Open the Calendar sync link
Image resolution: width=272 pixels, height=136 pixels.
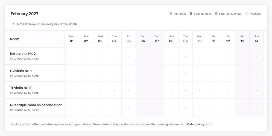coord(200,124)
